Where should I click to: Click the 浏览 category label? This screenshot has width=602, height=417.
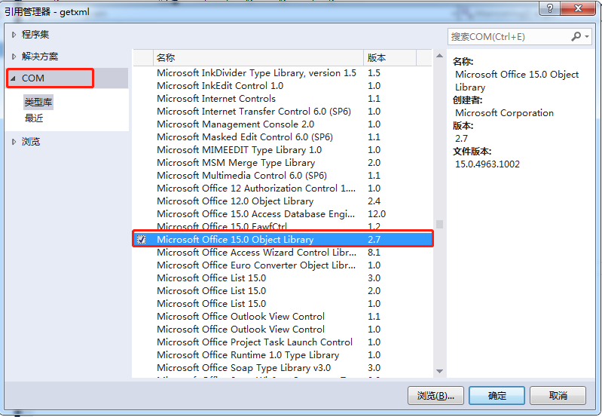(x=31, y=142)
